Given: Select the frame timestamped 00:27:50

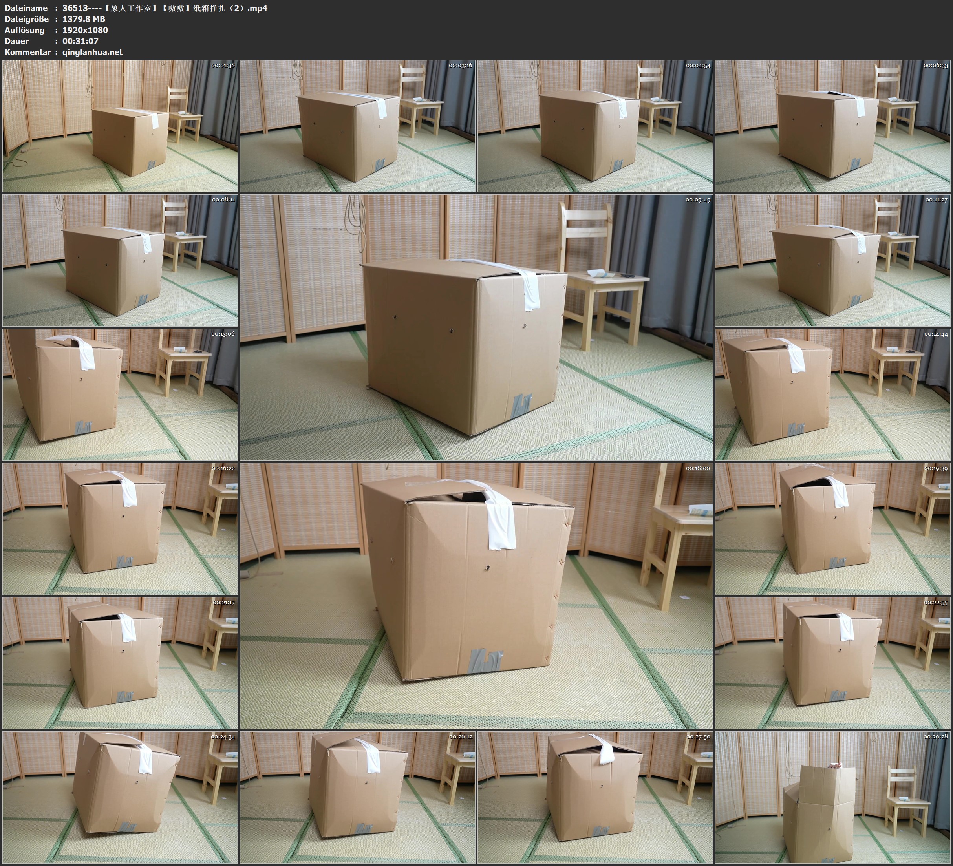Looking at the screenshot, I should (594, 797).
